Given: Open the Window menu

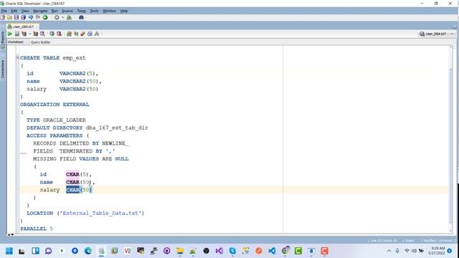Looking at the screenshot, I should (109, 11).
